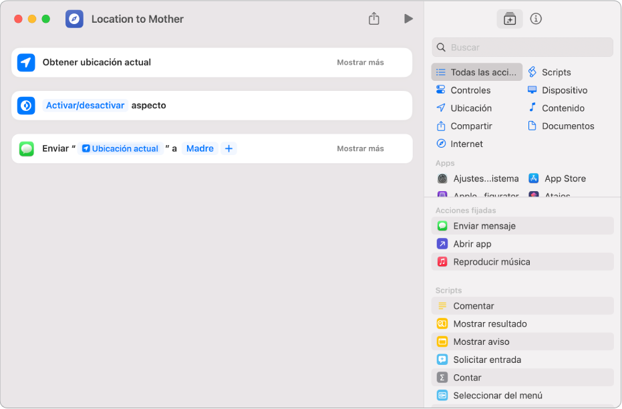Click the Obtener ubicación actual label
This screenshot has width=622, height=409.
click(96, 62)
